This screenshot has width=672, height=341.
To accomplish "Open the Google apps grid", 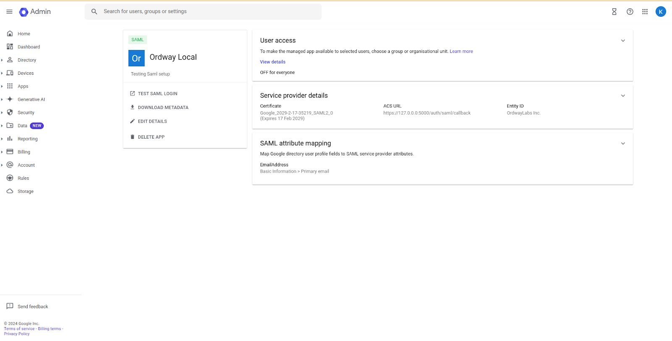I will coord(645,12).
